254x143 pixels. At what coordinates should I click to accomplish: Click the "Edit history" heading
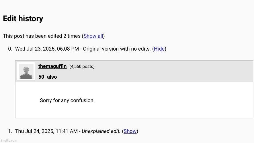tap(23, 18)
